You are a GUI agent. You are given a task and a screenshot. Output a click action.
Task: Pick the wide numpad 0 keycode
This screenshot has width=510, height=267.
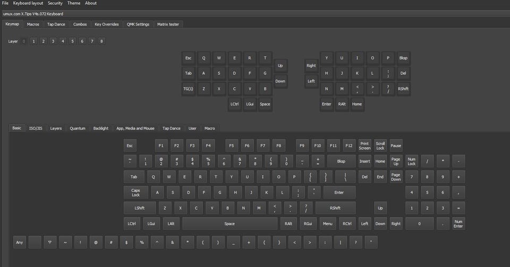click(x=419, y=224)
